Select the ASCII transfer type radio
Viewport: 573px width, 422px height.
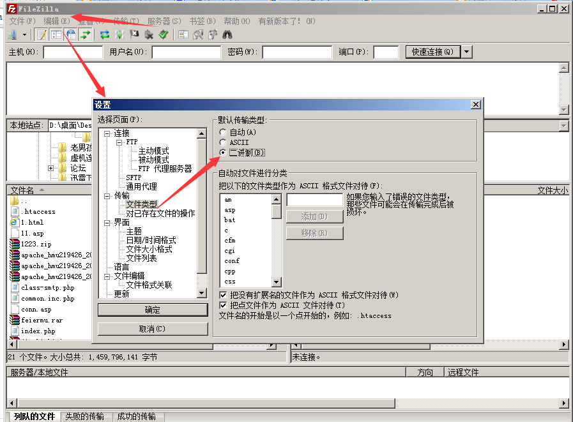222,142
